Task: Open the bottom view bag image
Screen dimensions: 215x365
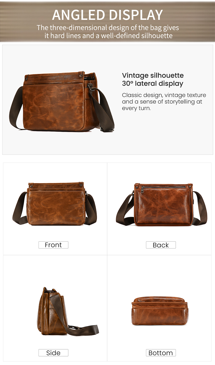Action: click(160, 311)
